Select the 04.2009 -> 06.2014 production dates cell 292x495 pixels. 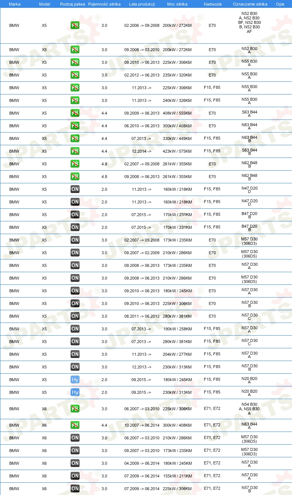pyautogui.click(x=142, y=463)
